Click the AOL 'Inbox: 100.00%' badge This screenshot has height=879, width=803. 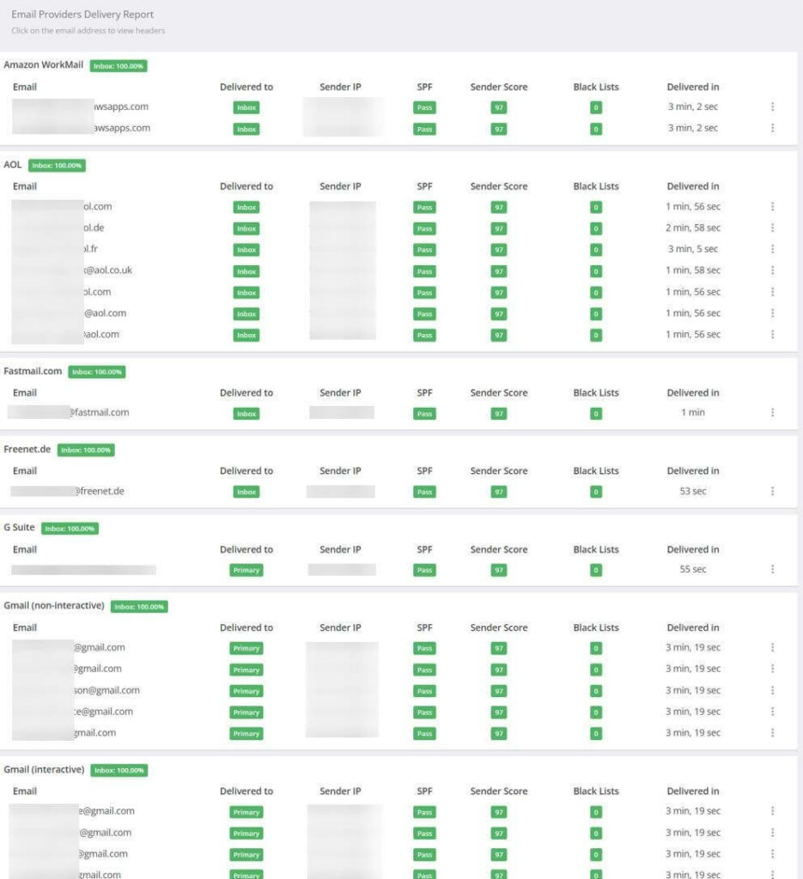[58, 166]
